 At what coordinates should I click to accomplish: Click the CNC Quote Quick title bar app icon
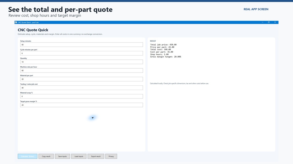[x=16, y=22]
